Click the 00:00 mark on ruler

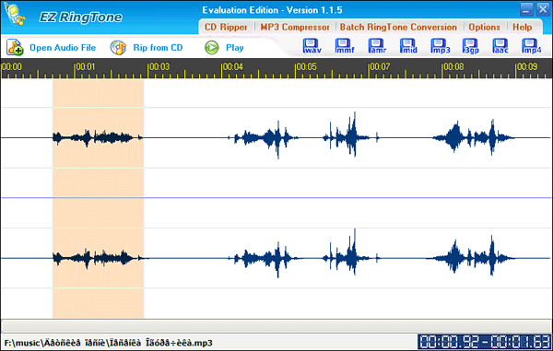pos(11,66)
